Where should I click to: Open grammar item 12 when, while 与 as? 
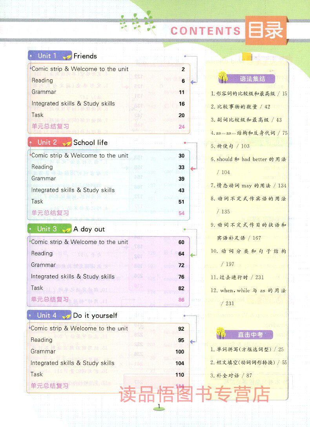[248, 297]
